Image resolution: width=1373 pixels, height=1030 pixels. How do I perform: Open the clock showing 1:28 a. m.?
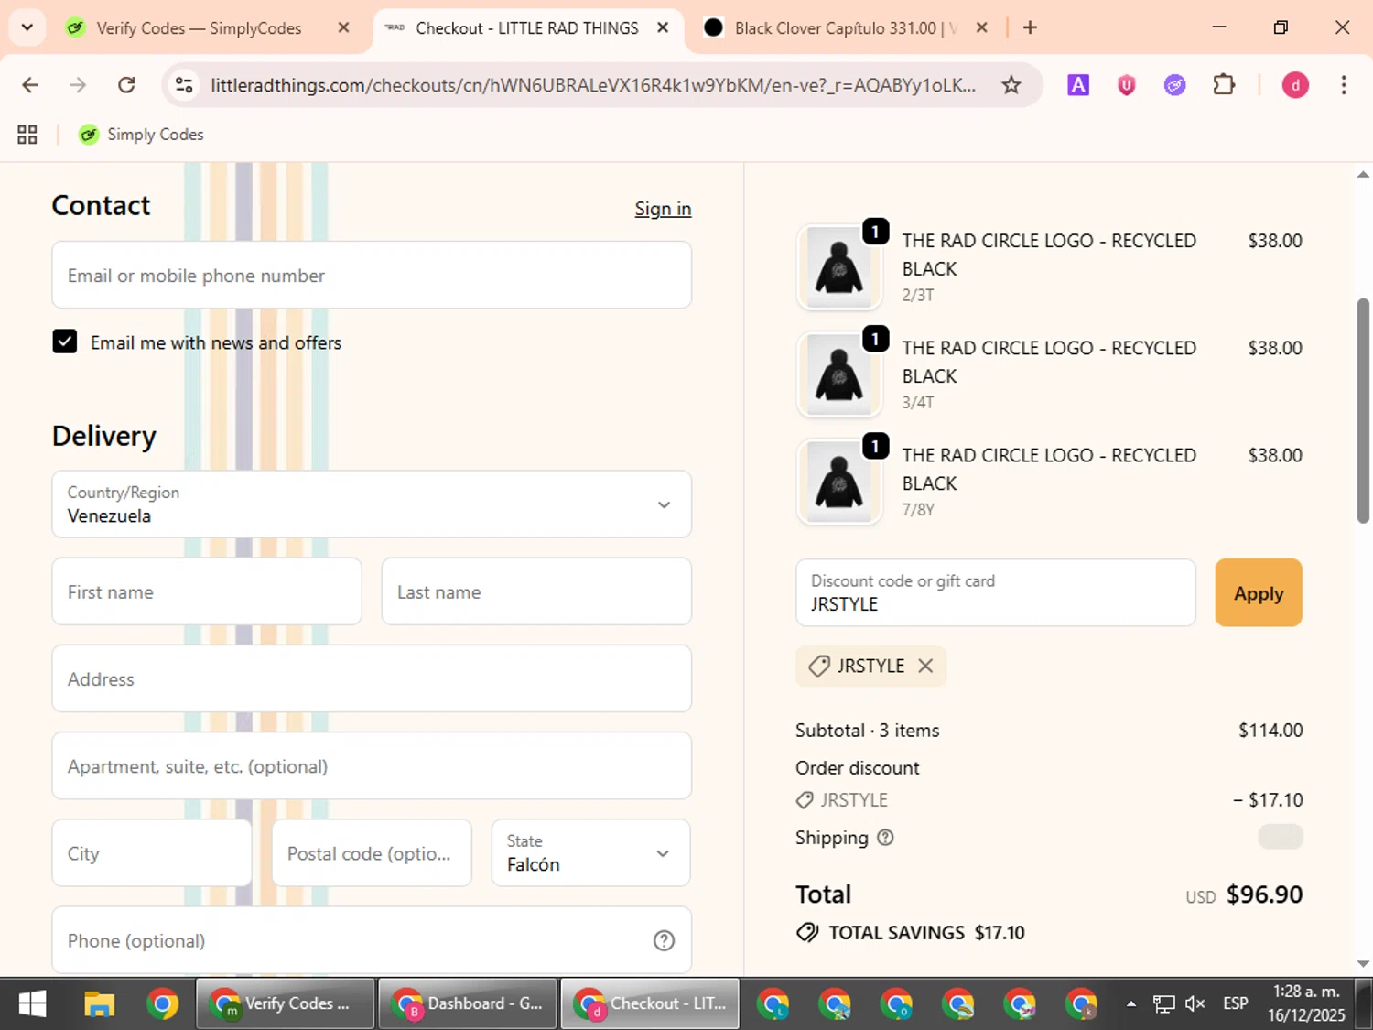[1307, 1003]
